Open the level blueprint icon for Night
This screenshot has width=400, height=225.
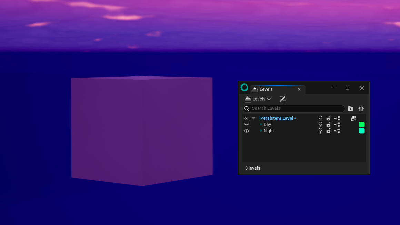pyautogui.click(x=337, y=130)
